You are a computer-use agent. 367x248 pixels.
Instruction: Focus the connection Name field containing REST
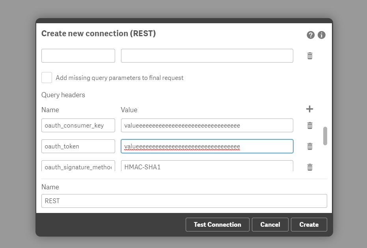[x=184, y=201]
